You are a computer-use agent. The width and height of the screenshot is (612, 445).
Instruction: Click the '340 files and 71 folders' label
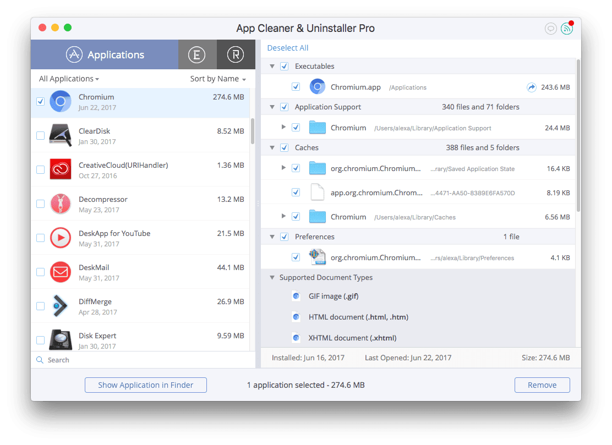[480, 107]
